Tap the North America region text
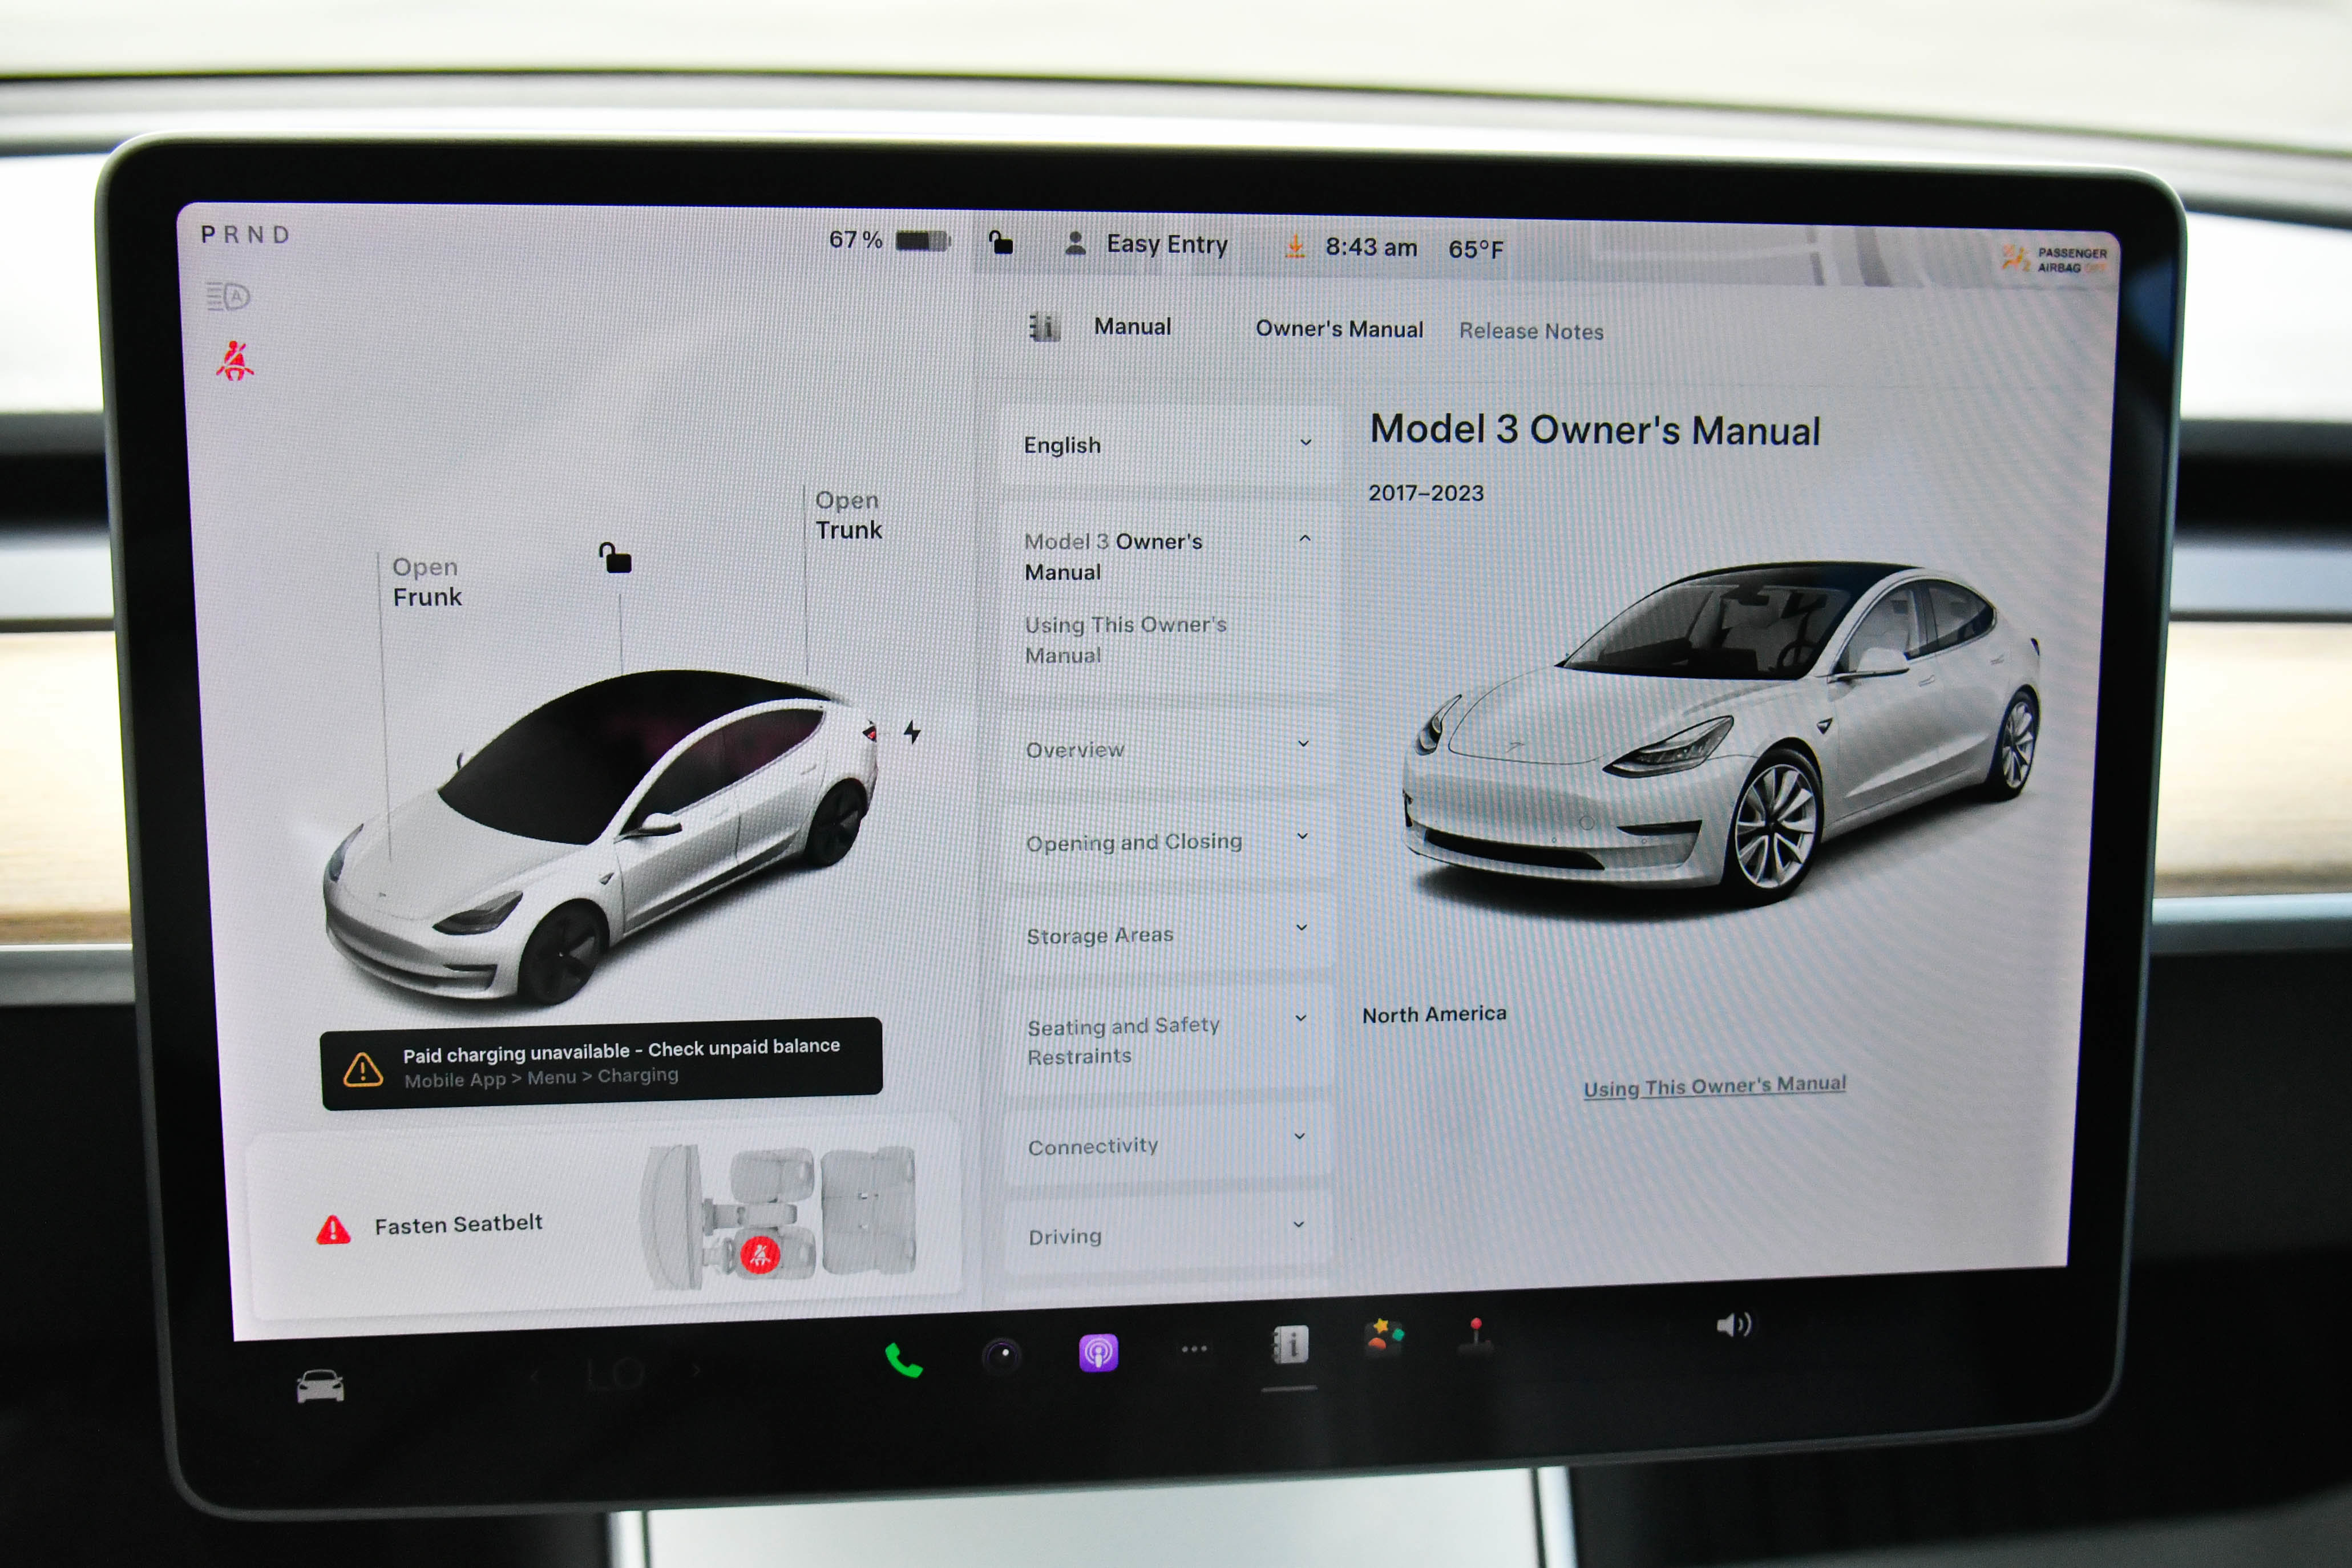Viewport: 2352px width, 1568px height. click(1434, 1014)
